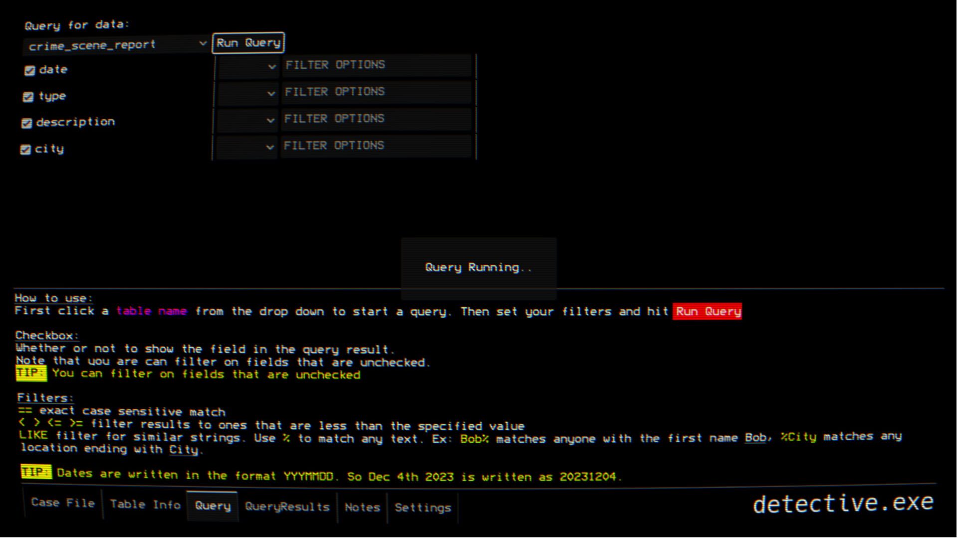Click the type FILTER OPTIONS field

376,92
